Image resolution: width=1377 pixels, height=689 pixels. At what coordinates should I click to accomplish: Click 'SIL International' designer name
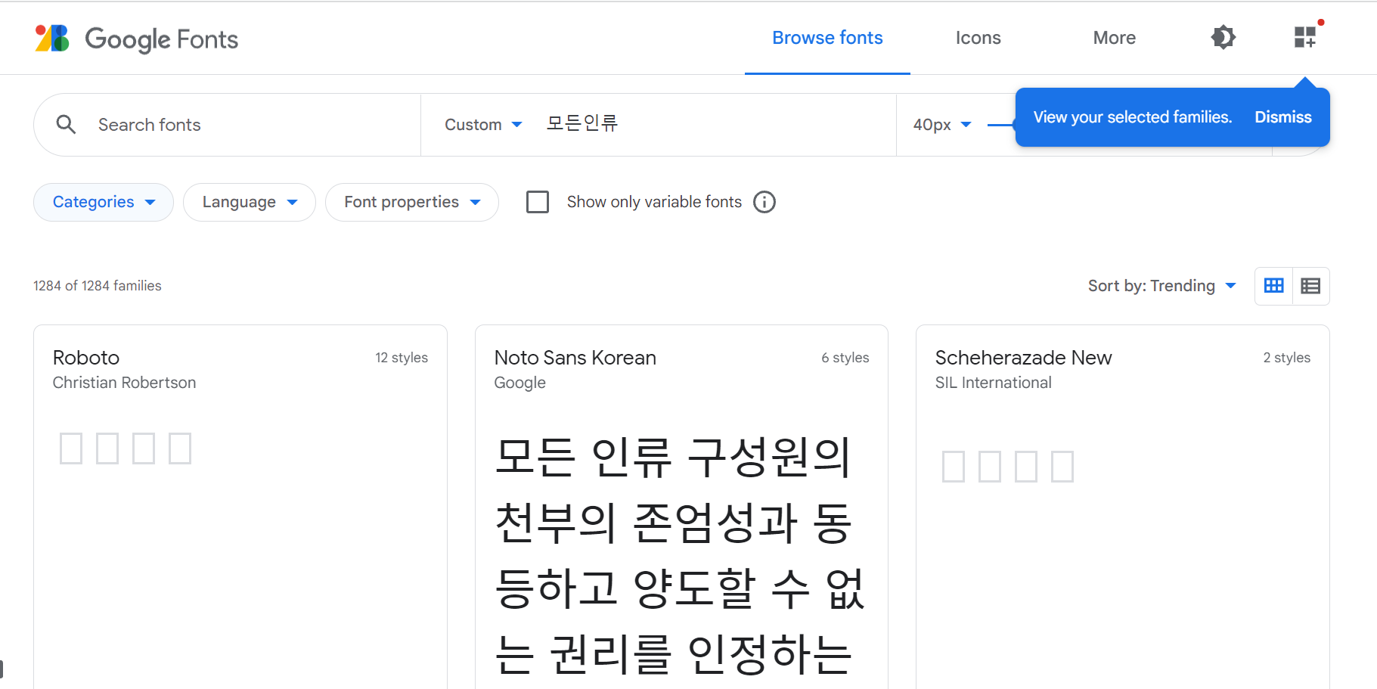993,383
